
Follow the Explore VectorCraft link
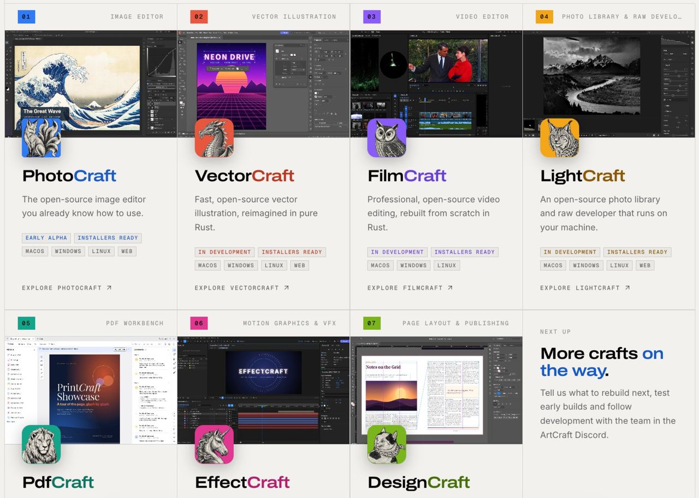242,288
